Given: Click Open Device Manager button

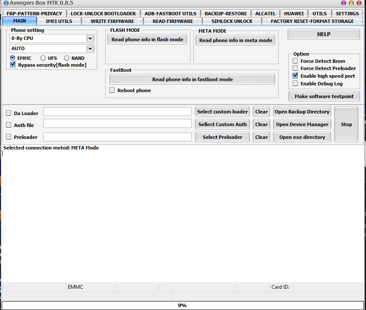Looking at the screenshot, I should (x=302, y=124).
